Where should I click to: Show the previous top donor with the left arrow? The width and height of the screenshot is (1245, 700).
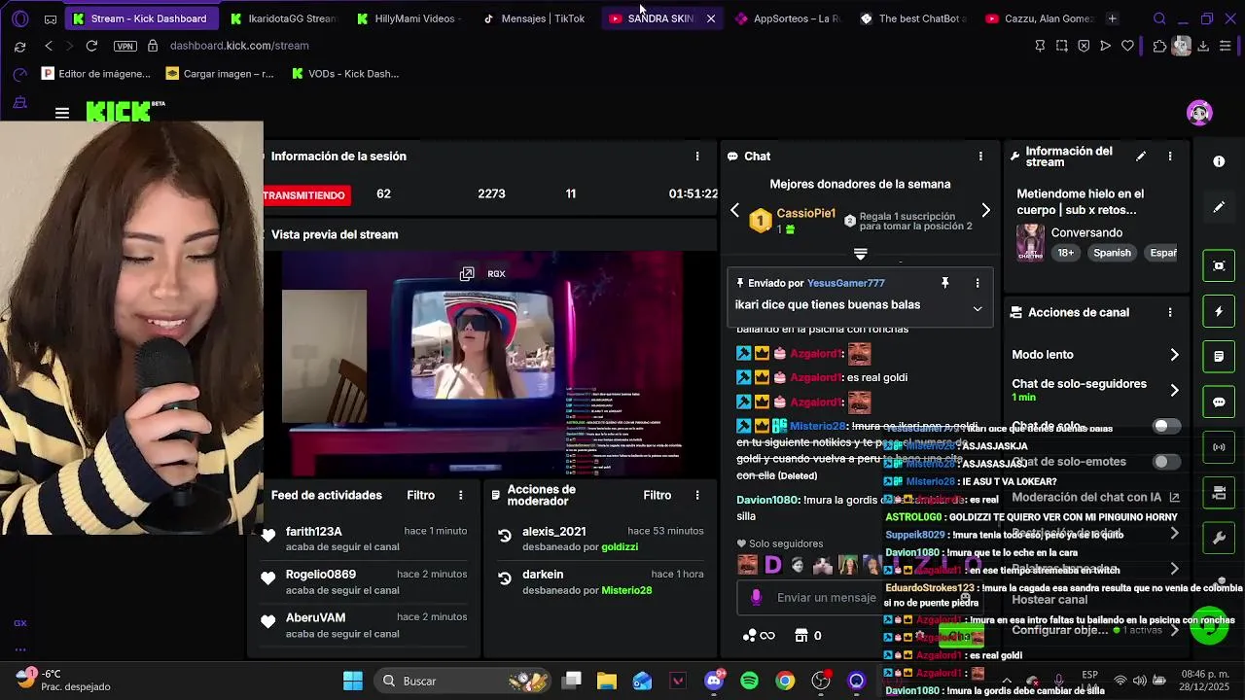coord(735,210)
